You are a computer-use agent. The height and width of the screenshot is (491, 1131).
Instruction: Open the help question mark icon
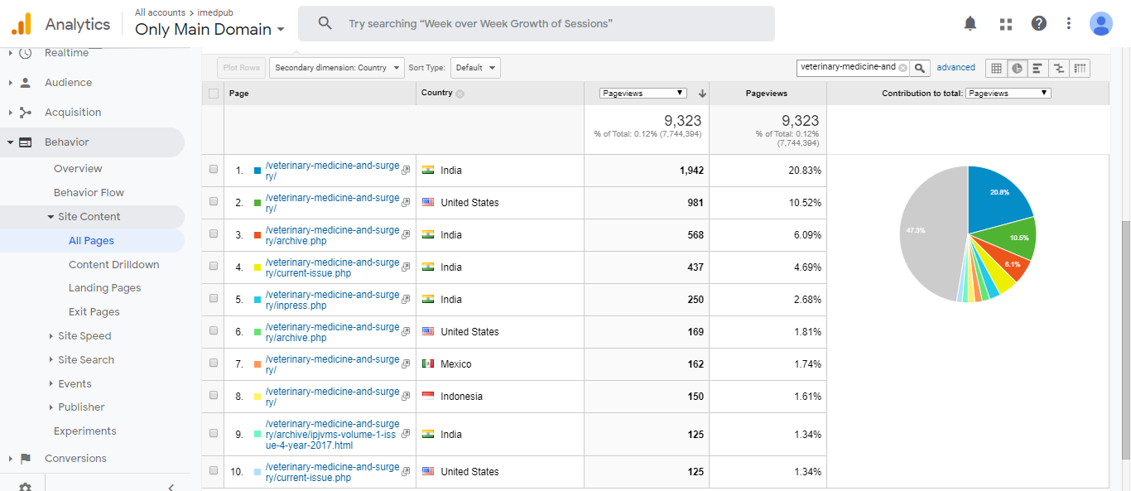click(x=1039, y=23)
